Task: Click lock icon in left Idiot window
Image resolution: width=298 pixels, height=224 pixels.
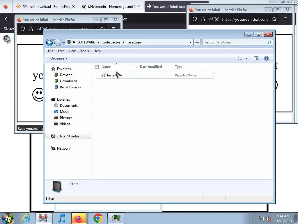Action: [x=31, y=29]
